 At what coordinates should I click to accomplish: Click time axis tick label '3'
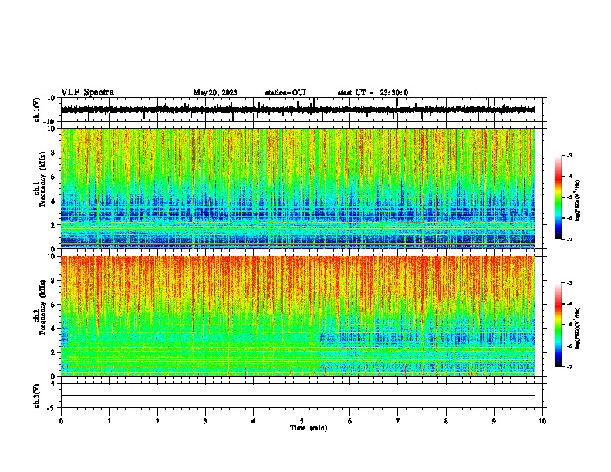tap(205, 421)
